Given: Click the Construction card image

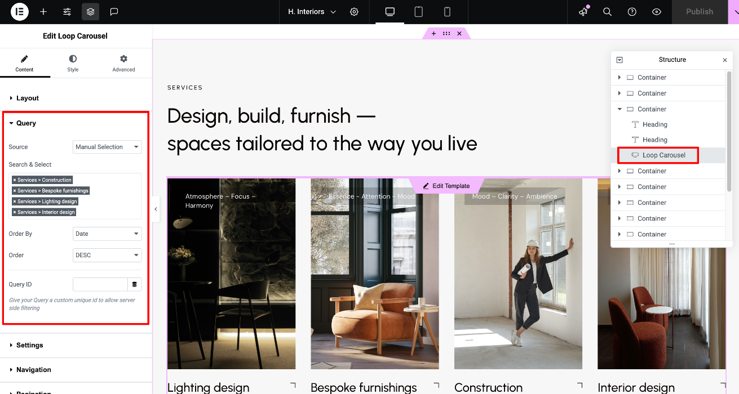Looking at the screenshot, I should (518, 274).
